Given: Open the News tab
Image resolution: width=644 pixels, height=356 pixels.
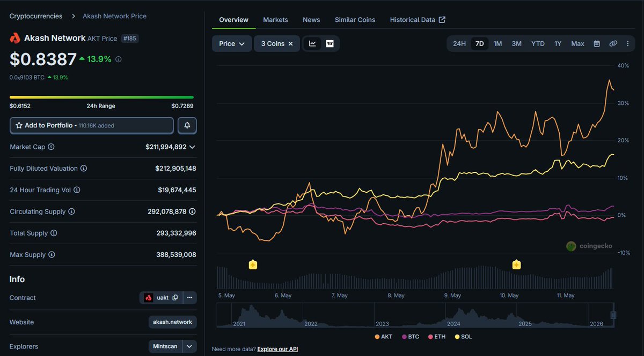Looking at the screenshot, I should (x=311, y=20).
